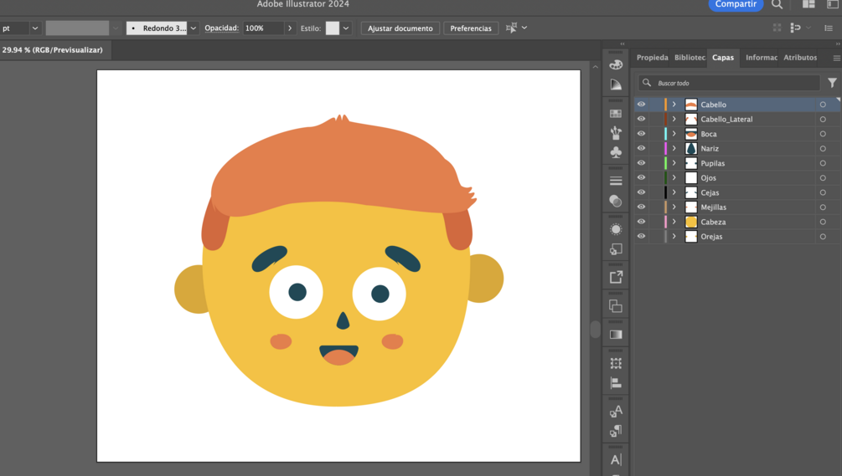Toggle visibility of Cejas layer
842x476 pixels.
[641, 192]
